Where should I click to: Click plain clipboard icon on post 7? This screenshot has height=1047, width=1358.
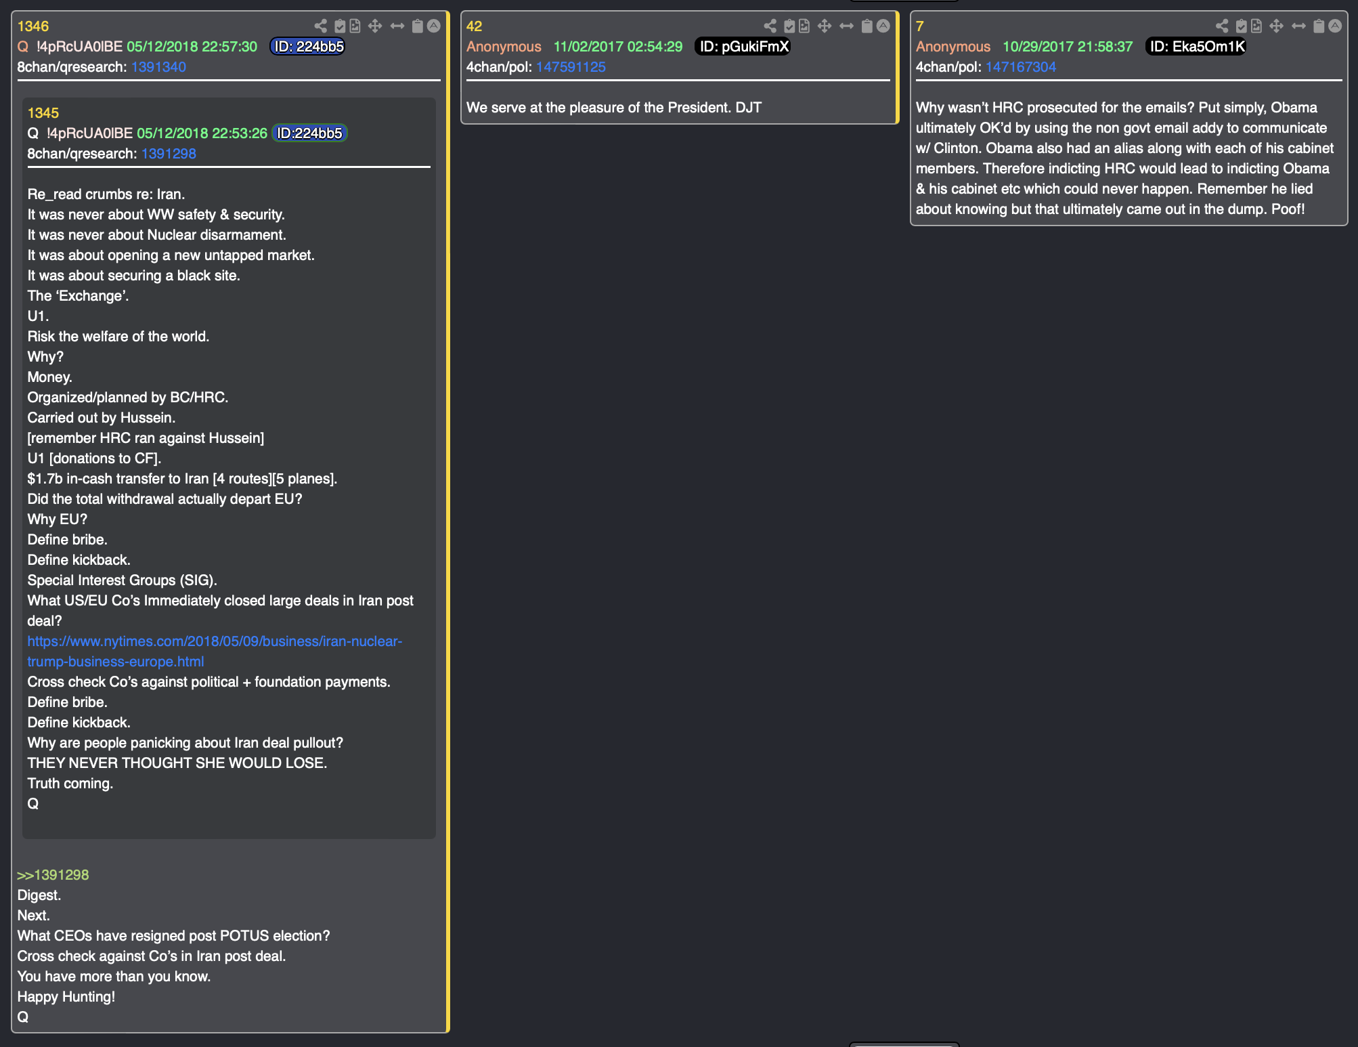point(1319,26)
